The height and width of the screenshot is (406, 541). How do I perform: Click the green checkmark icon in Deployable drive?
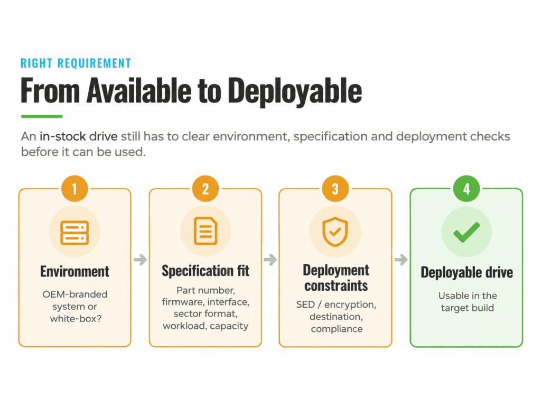(x=467, y=232)
